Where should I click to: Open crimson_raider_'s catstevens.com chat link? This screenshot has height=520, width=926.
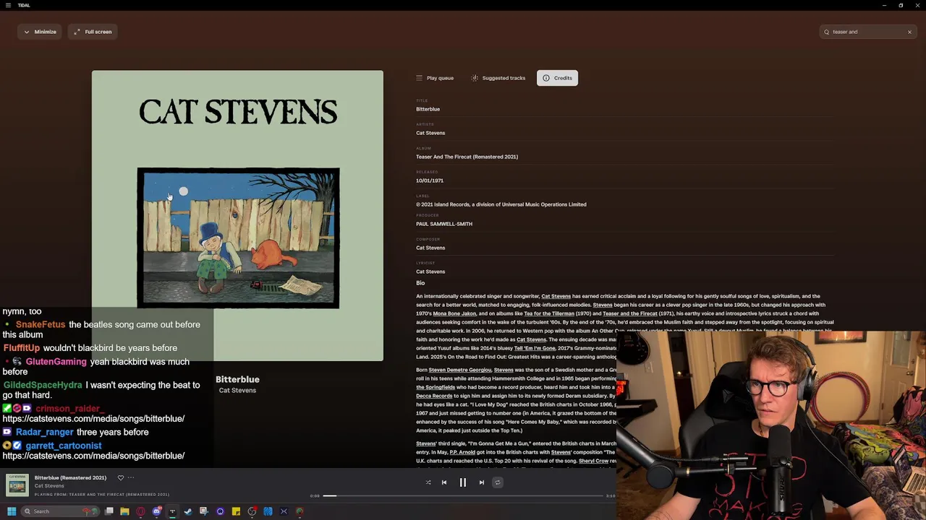pyautogui.click(x=93, y=419)
